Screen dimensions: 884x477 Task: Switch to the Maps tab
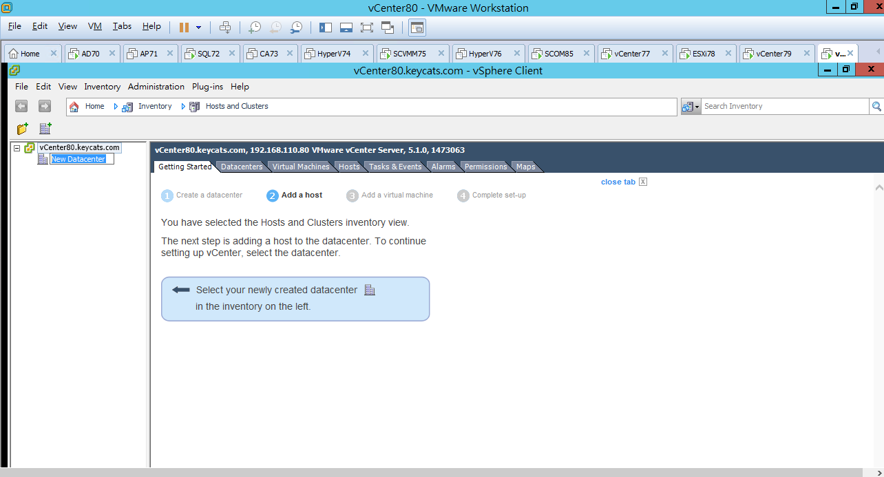(x=526, y=167)
